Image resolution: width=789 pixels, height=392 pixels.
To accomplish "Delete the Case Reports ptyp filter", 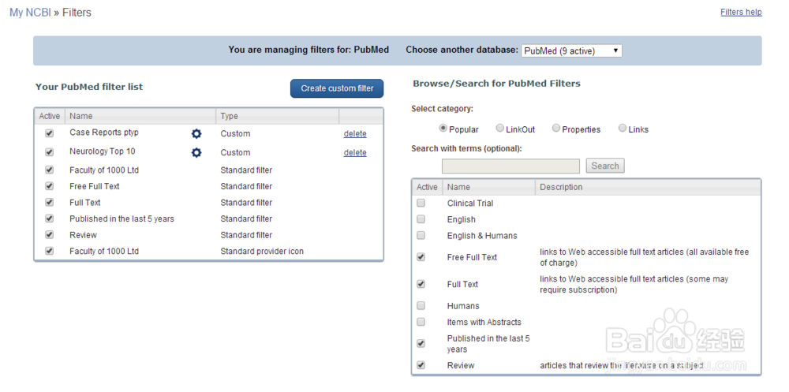I will pos(355,134).
